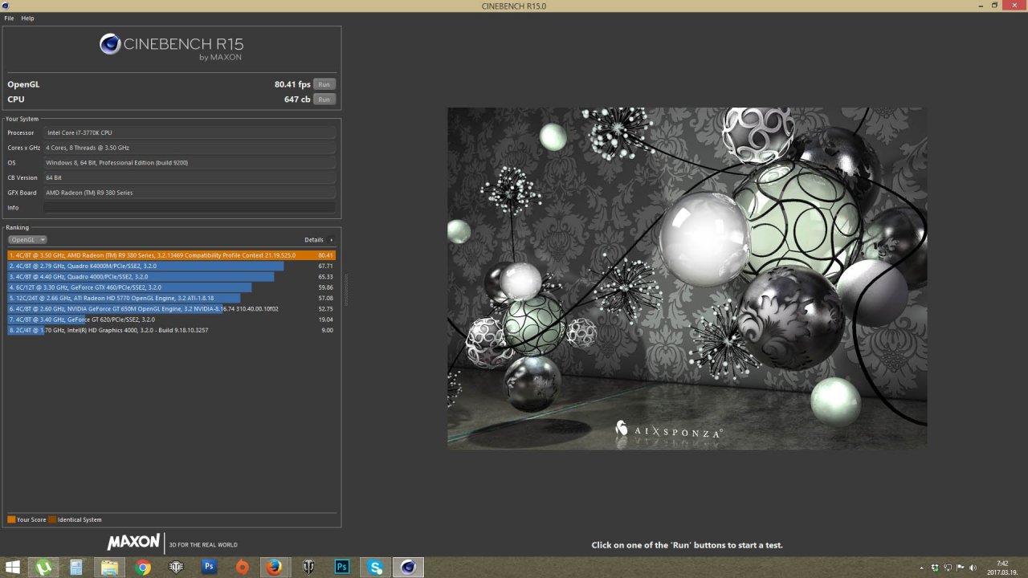
Task: Open the File menu
Action: [x=9, y=18]
